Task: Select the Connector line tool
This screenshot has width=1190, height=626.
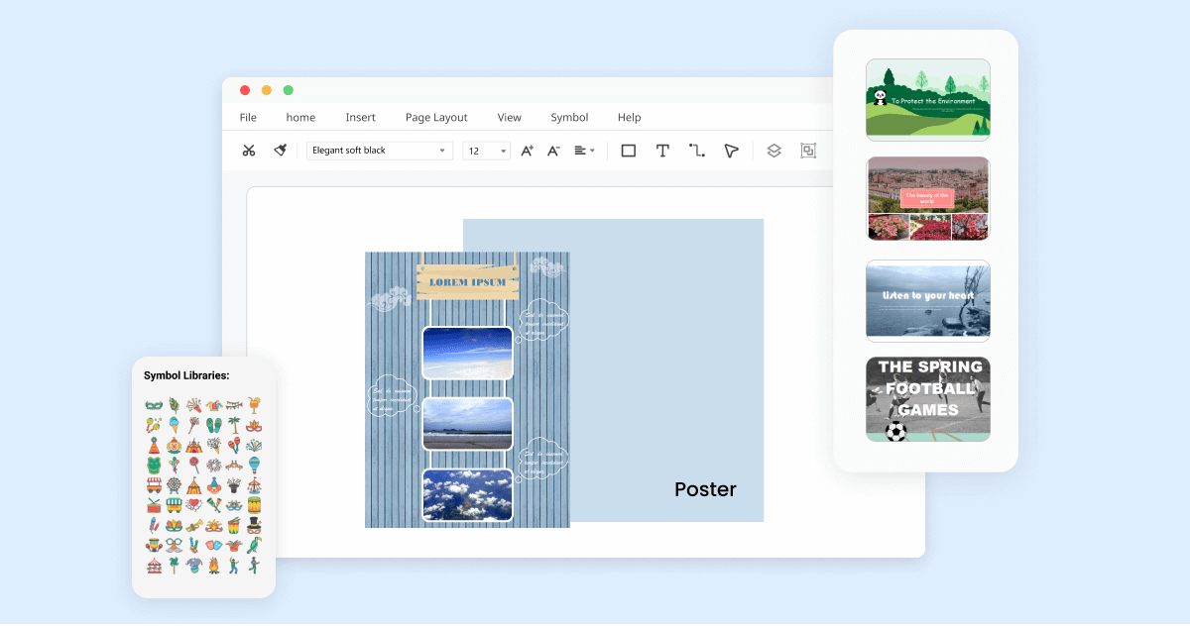Action: [x=695, y=151]
